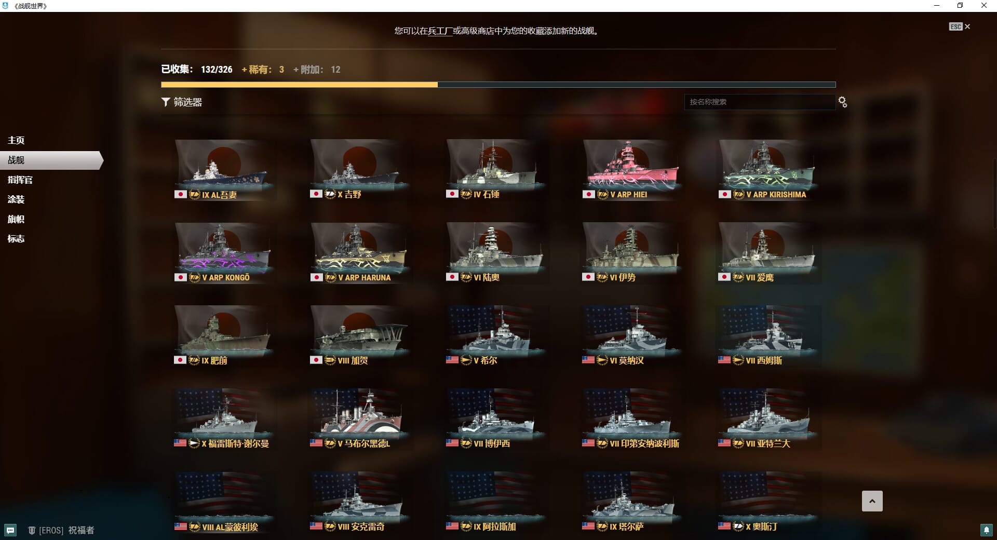Open the filter icon next to 筛选器
Image resolution: width=997 pixels, height=540 pixels.
166,102
